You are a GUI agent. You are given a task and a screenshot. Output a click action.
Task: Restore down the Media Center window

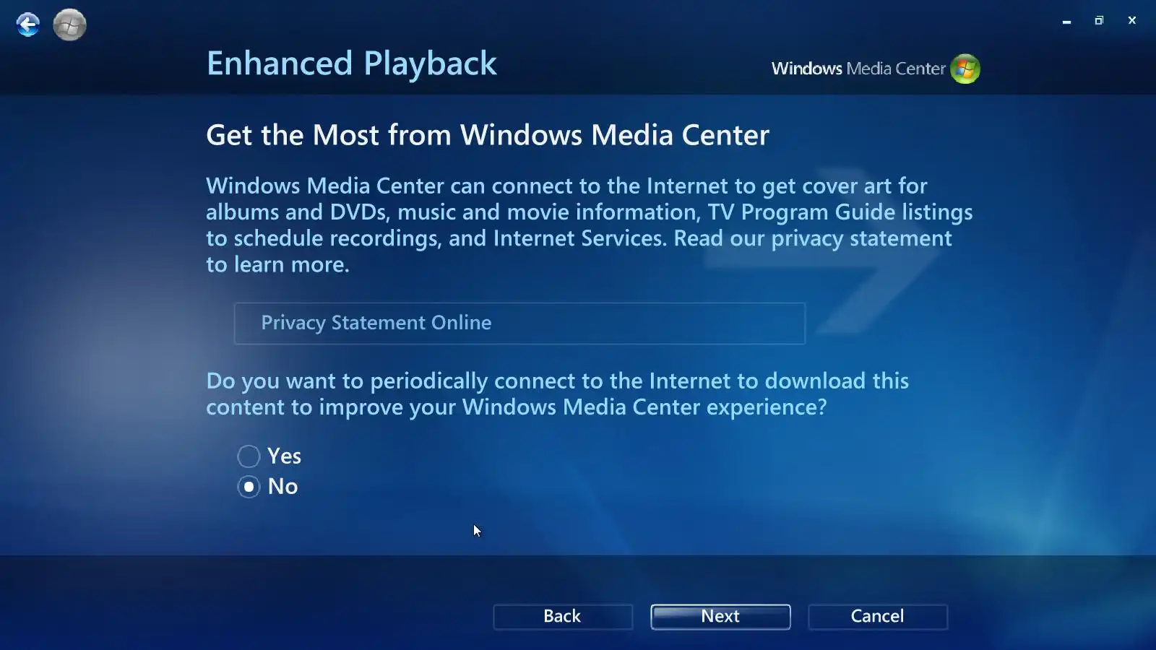point(1099,21)
